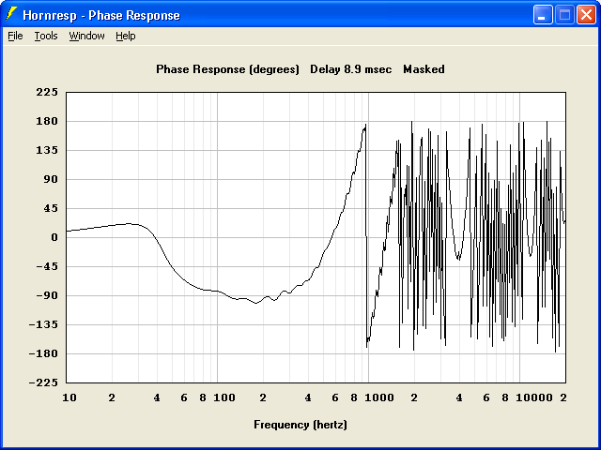Click the 135 y-axis value
Screen dimensions: 601x450
click(x=47, y=150)
